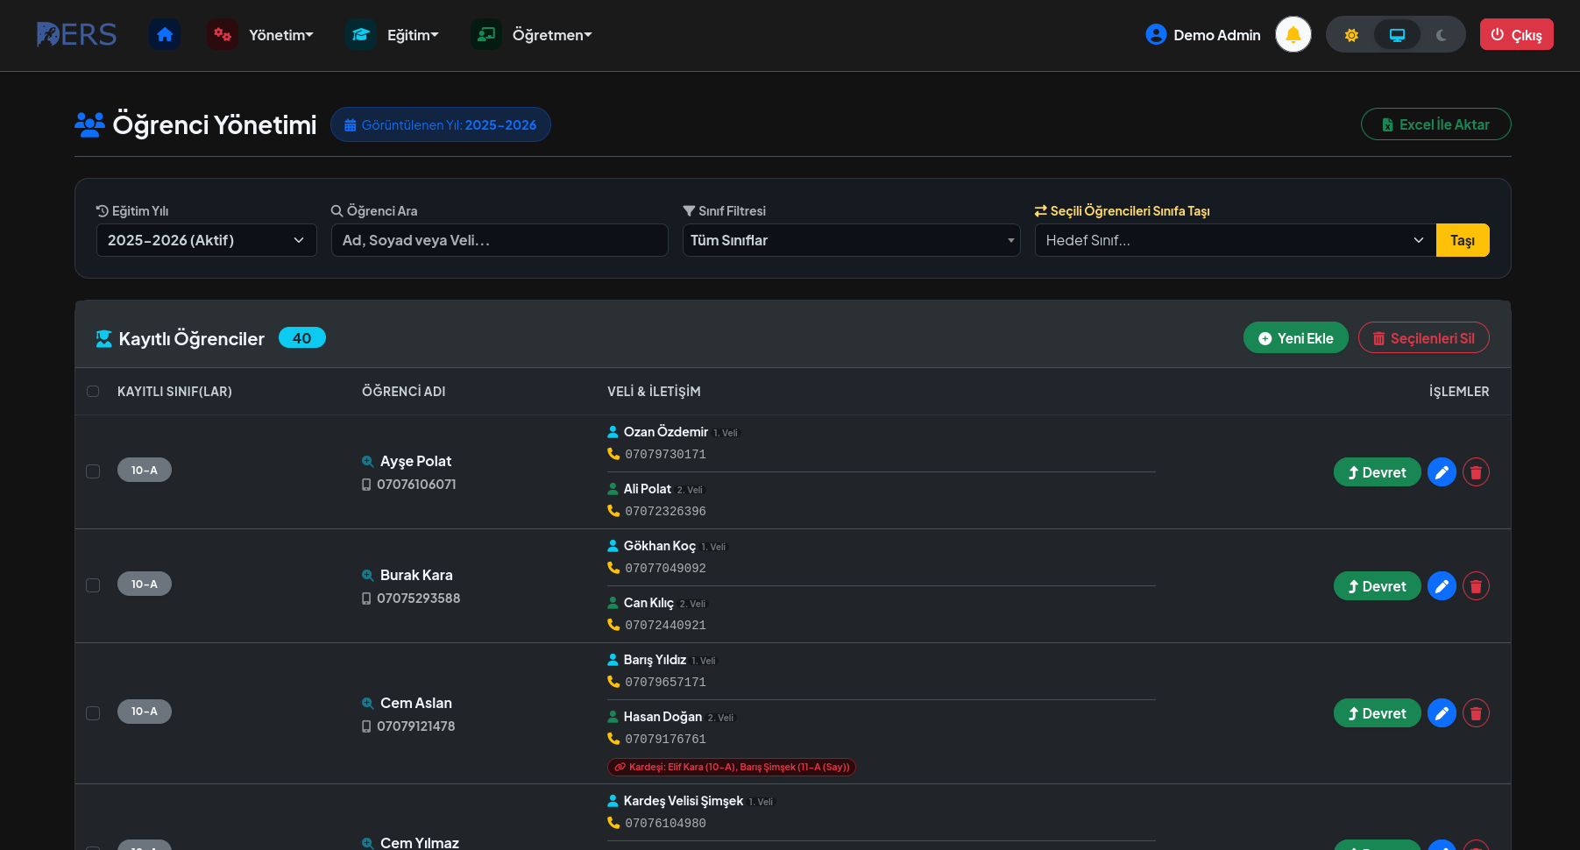Check the Cem Aslan row checkbox
This screenshot has height=850, width=1580.
tap(93, 713)
